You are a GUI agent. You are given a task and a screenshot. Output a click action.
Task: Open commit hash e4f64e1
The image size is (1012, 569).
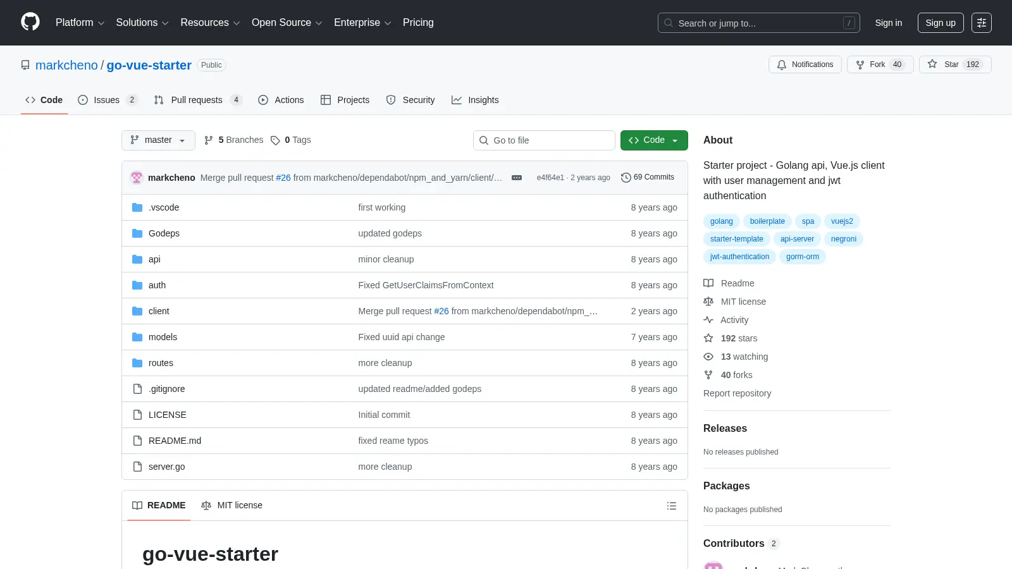[x=550, y=178]
